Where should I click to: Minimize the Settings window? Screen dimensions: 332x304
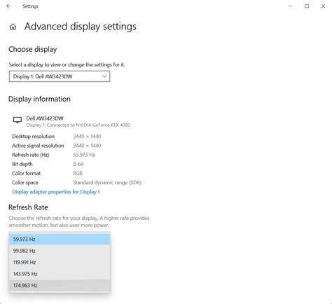pos(291,6)
